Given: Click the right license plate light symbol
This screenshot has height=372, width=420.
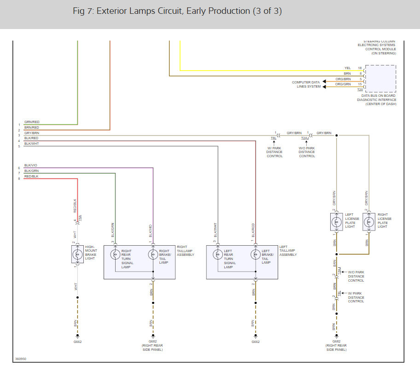Looking at the screenshot, I should coord(369,222).
